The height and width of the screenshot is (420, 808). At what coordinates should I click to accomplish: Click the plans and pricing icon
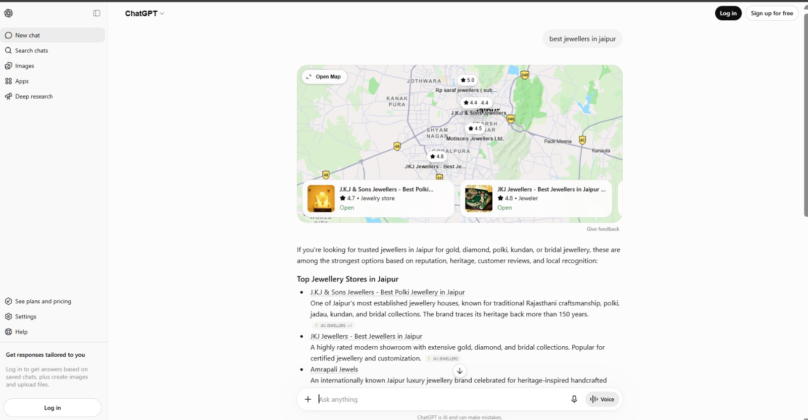coord(9,301)
